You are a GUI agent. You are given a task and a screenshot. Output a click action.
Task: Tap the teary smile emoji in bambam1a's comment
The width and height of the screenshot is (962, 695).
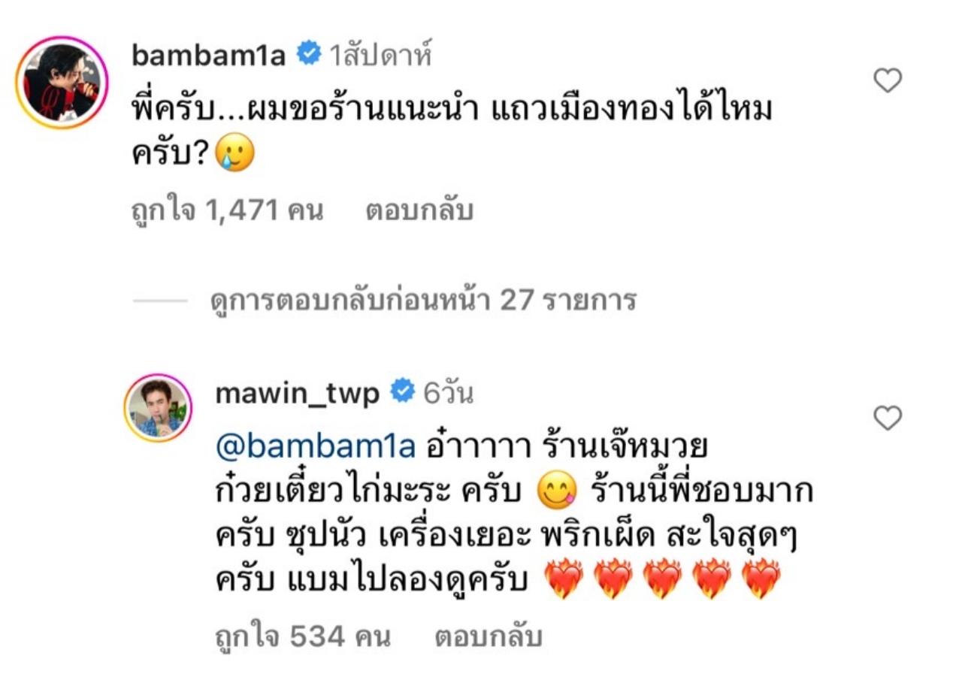(x=234, y=154)
